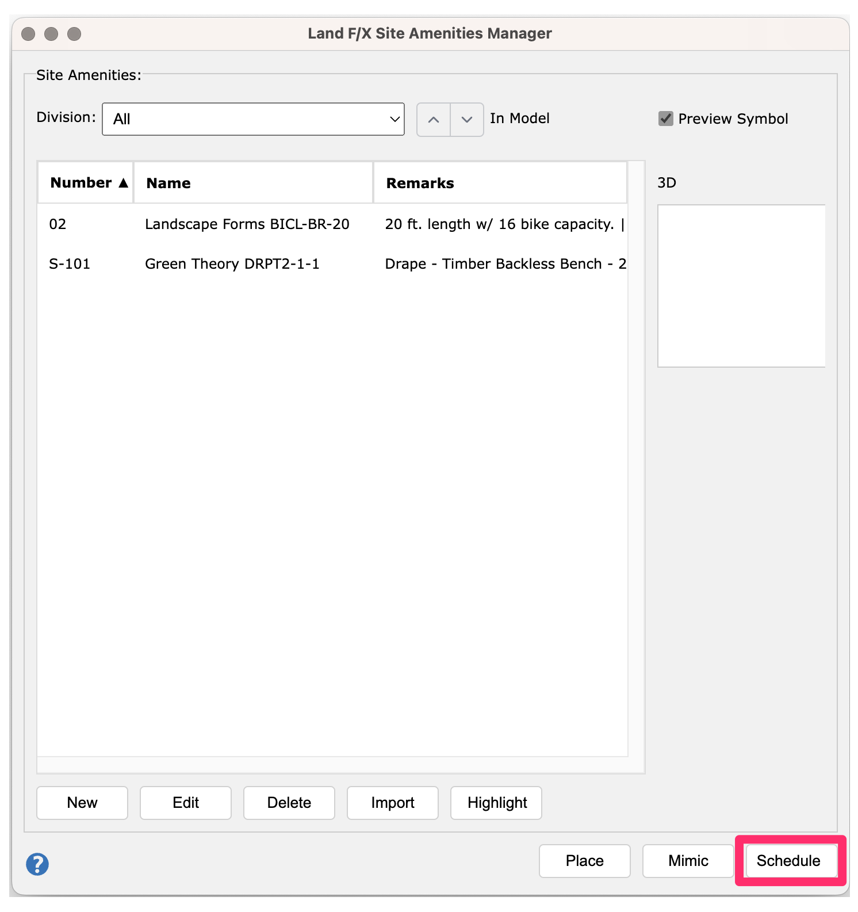Image resolution: width=858 pixels, height=912 pixels.
Task: Move selected amenity up with the up arrow
Action: (x=434, y=120)
